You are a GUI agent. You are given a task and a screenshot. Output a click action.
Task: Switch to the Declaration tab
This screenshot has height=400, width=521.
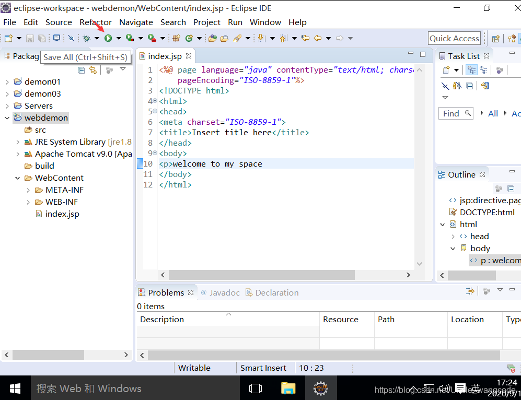[272, 292]
